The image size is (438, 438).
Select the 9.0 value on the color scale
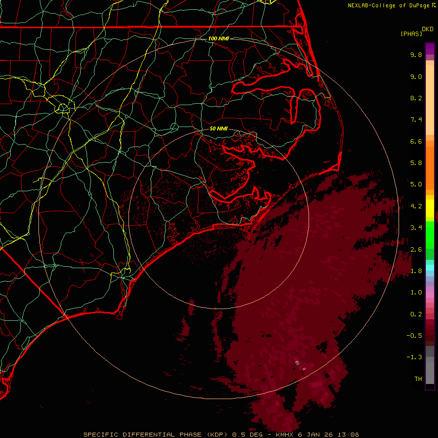(x=416, y=76)
